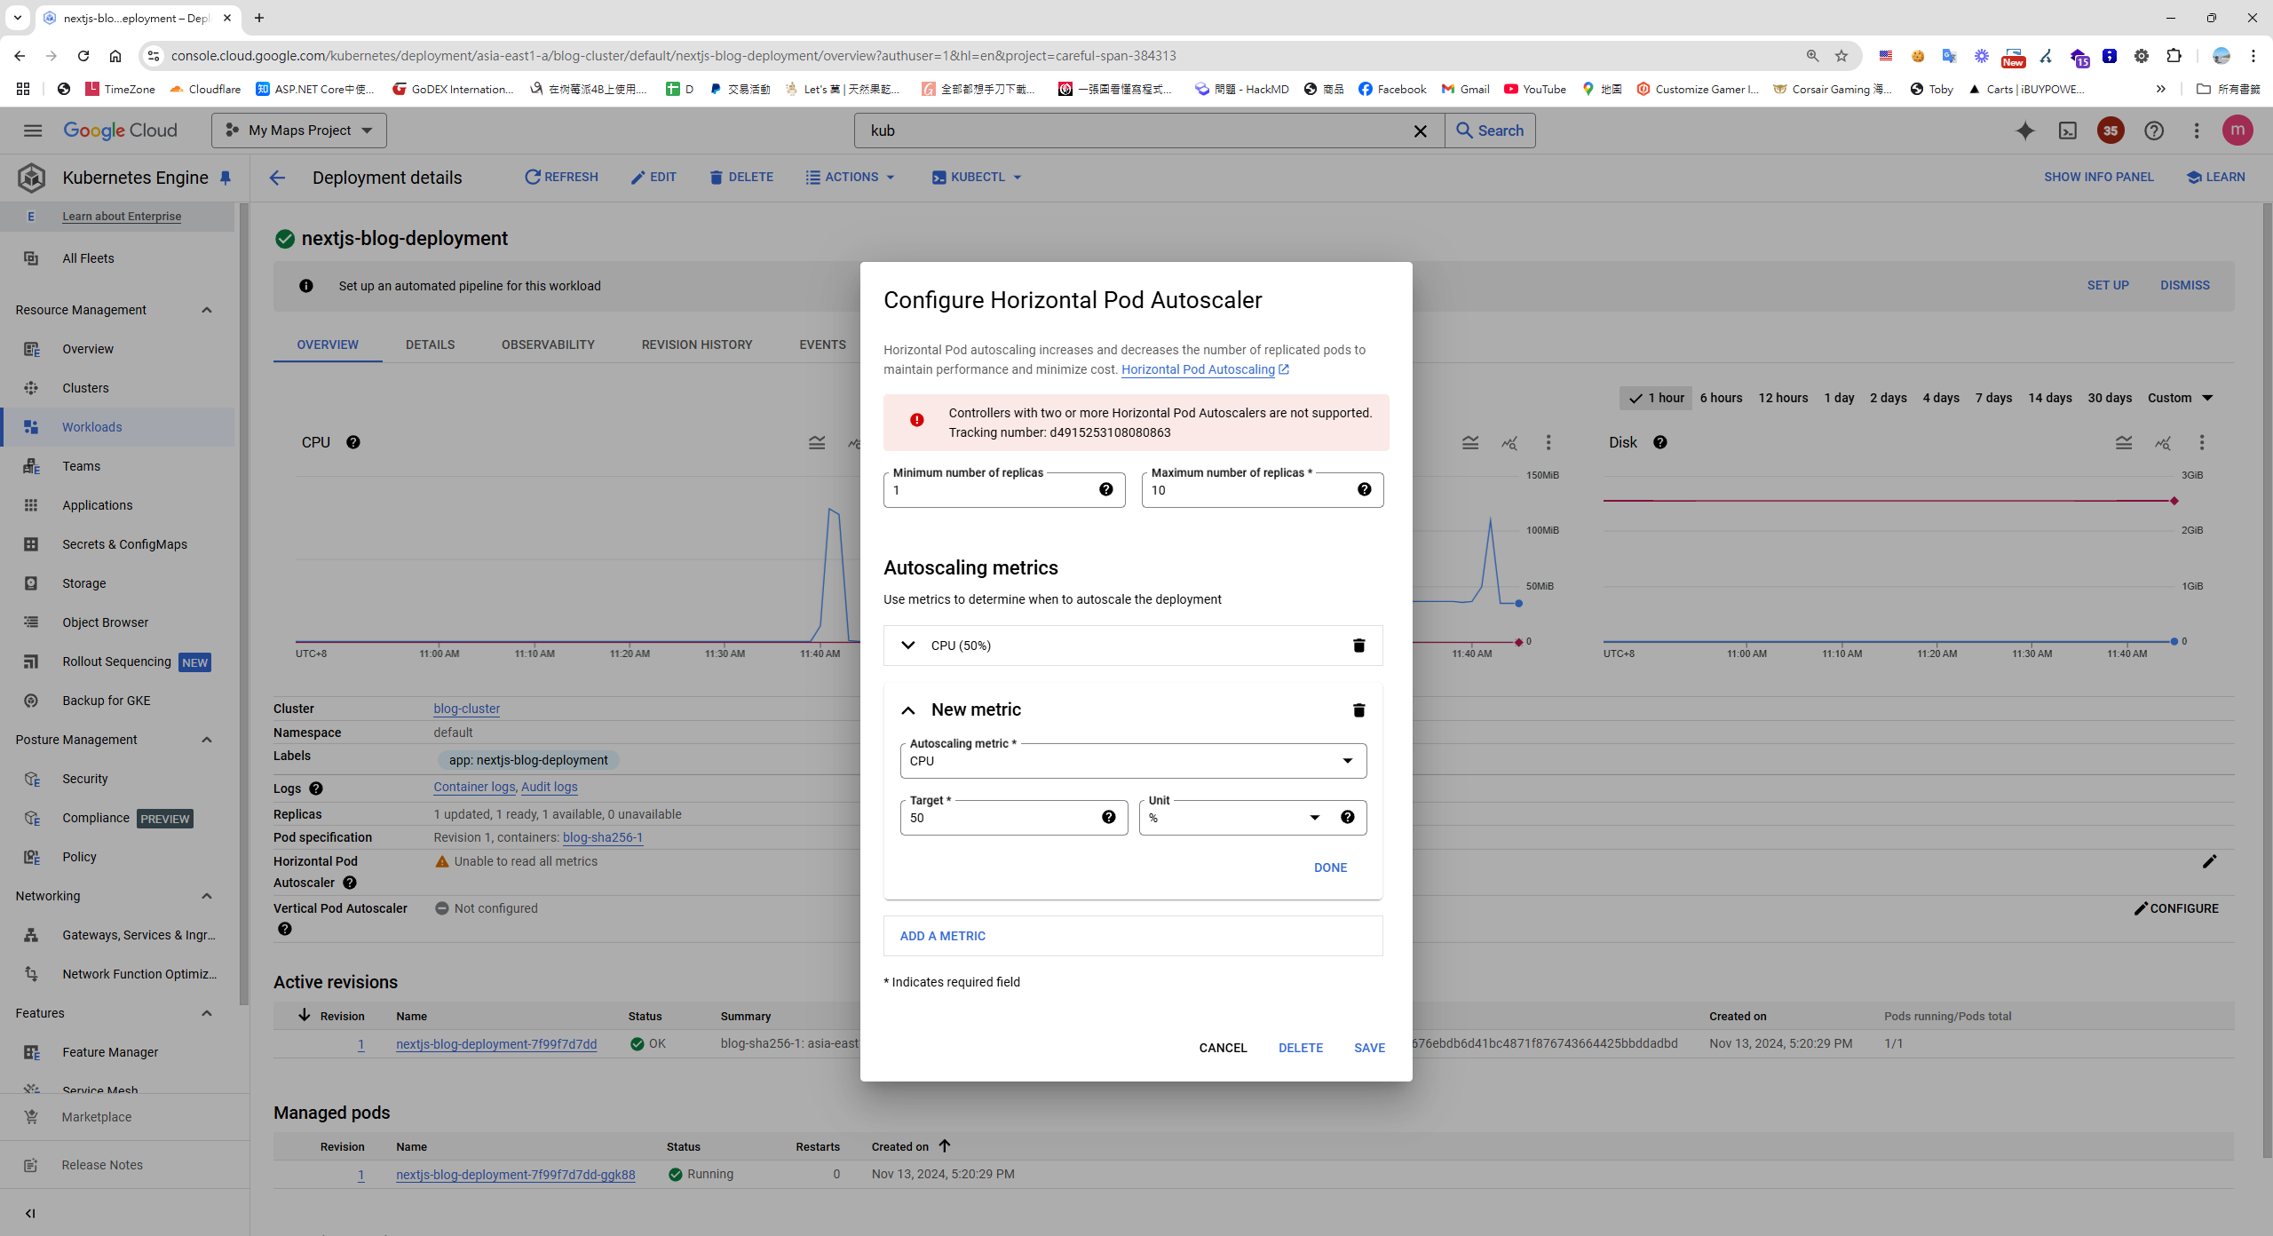Click the SAVE button in dialog

click(1368, 1048)
